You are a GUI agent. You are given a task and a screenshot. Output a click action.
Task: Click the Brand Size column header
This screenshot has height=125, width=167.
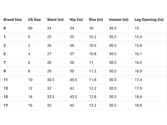coord(13,20)
